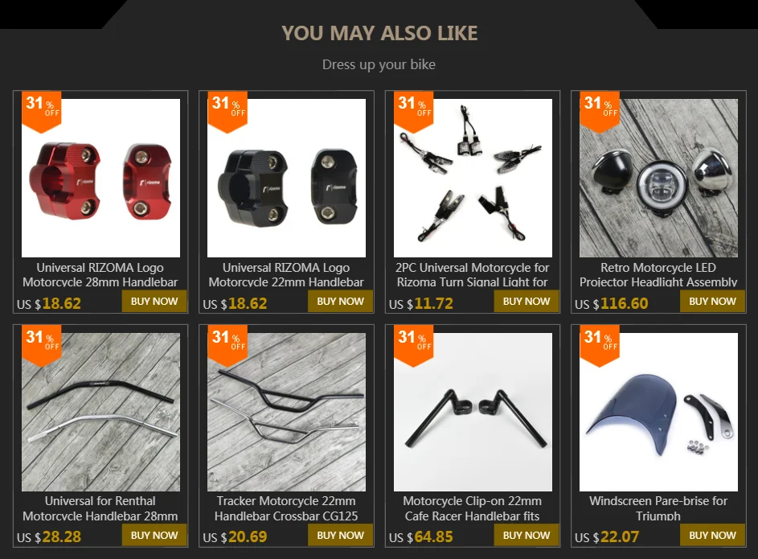Buy the $28.28 Renthal handlebar

coord(154,536)
